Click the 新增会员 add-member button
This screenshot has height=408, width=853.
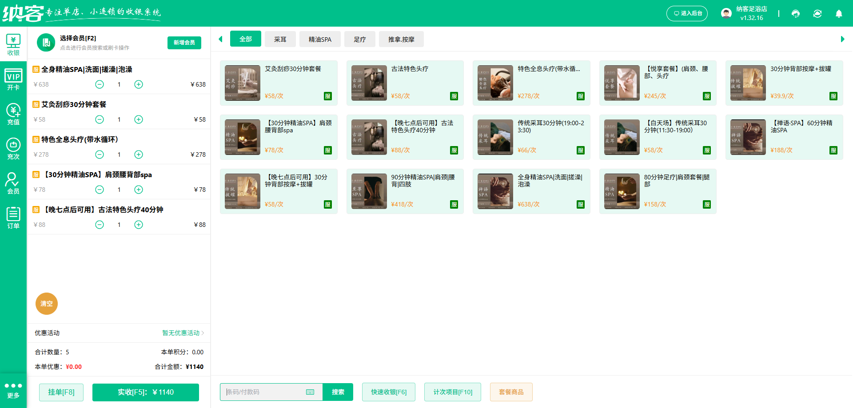tap(184, 43)
